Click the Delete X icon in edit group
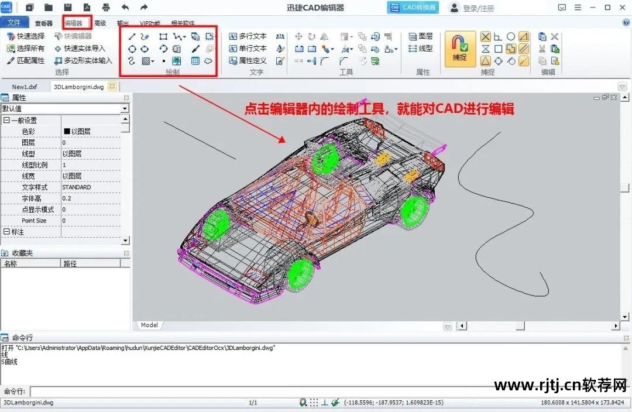This screenshot has width=632, height=412. (555, 37)
